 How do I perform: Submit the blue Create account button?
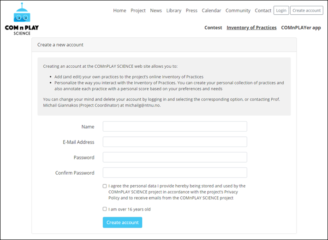coord(122,222)
